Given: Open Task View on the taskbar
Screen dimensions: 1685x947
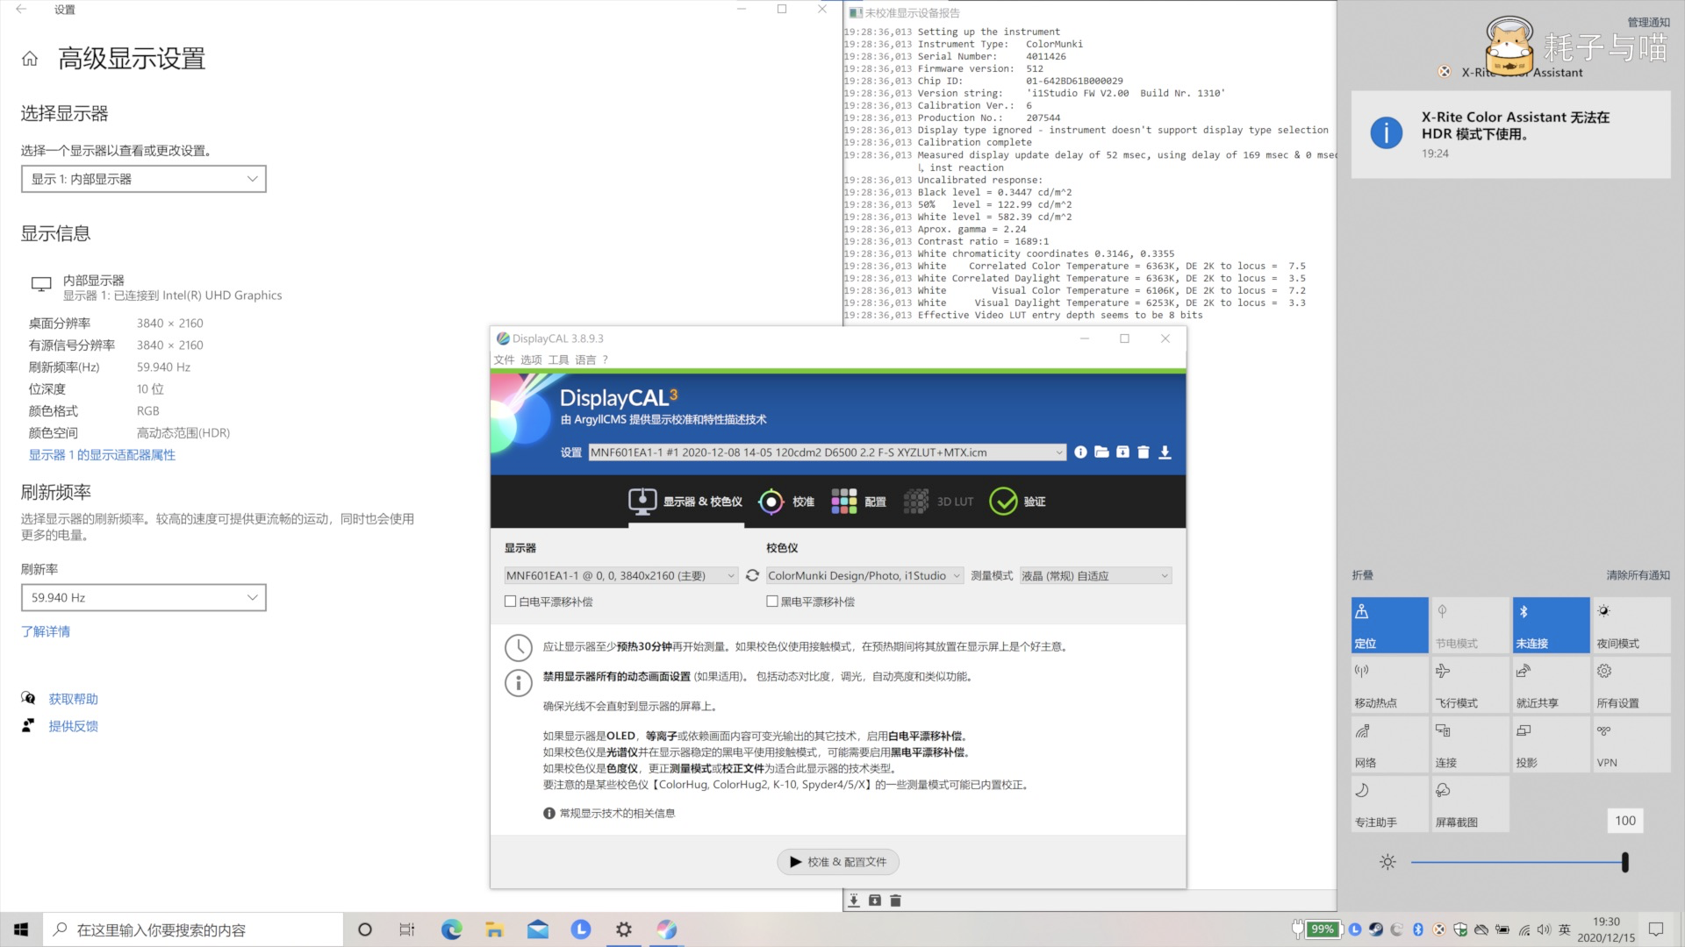Looking at the screenshot, I should (407, 929).
